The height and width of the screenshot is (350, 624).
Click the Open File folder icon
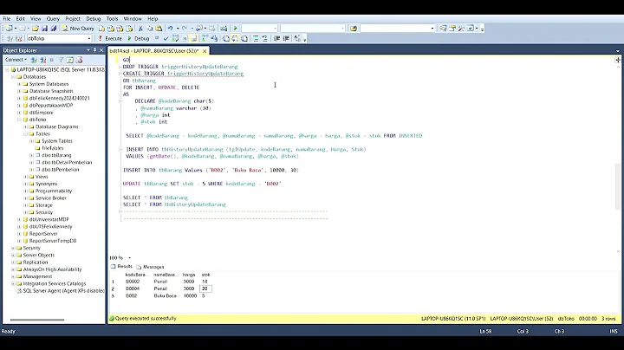36,29
